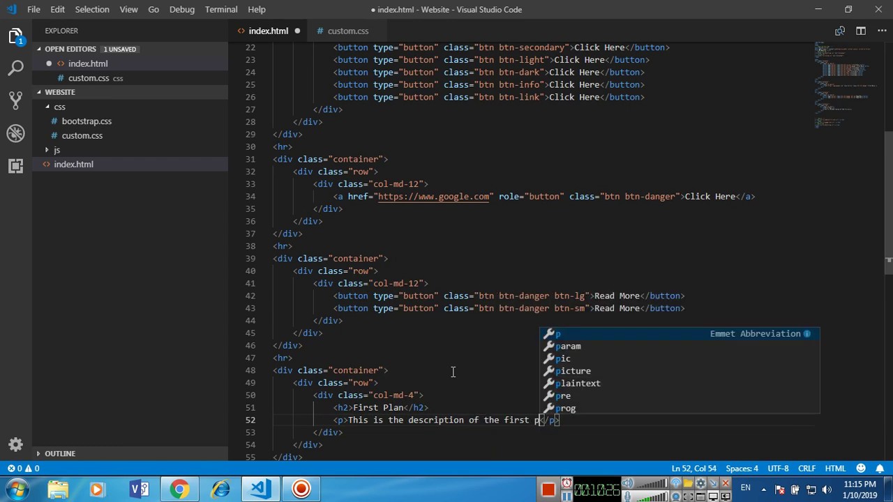Image resolution: width=893 pixels, height=502 pixels.
Task: Click the screen recorder taskbar icon
Action: pyautogui.click(x=301, y=489)
